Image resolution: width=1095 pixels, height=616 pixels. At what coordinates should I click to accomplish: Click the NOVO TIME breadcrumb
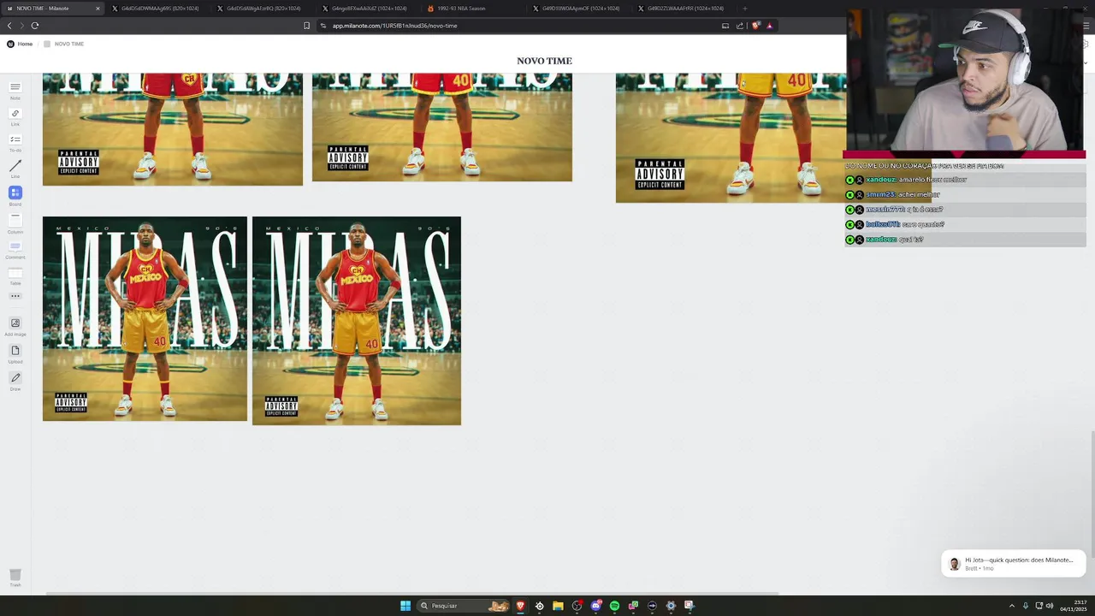64,44
